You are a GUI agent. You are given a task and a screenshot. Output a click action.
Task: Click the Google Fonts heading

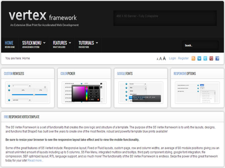(x=125, y=73)
